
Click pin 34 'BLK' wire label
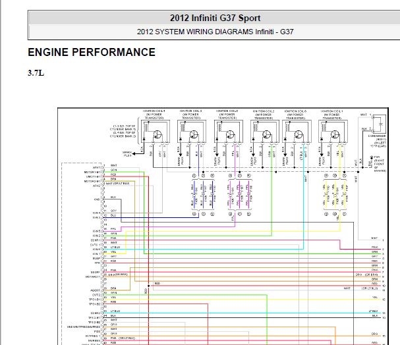113,315
